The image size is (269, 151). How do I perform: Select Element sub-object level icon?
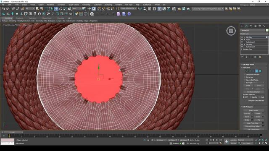pos(260,71)
